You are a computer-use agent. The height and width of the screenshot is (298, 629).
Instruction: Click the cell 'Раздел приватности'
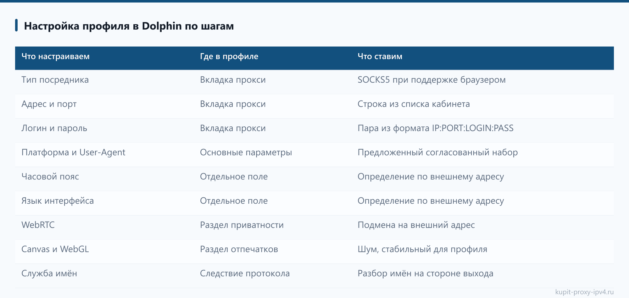242,225
